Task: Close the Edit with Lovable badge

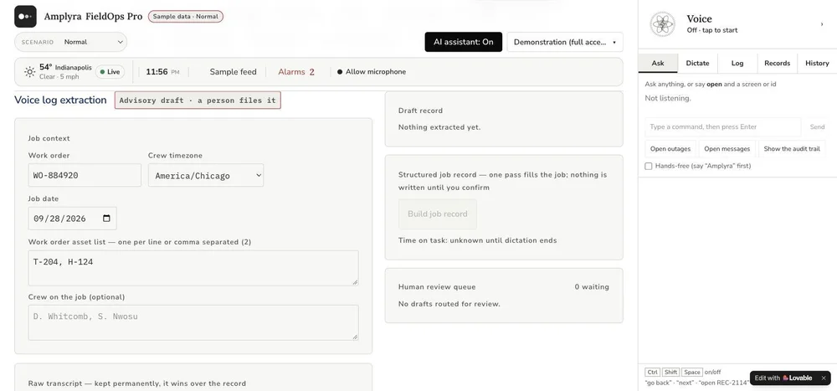Action: [x=823, y=378]
